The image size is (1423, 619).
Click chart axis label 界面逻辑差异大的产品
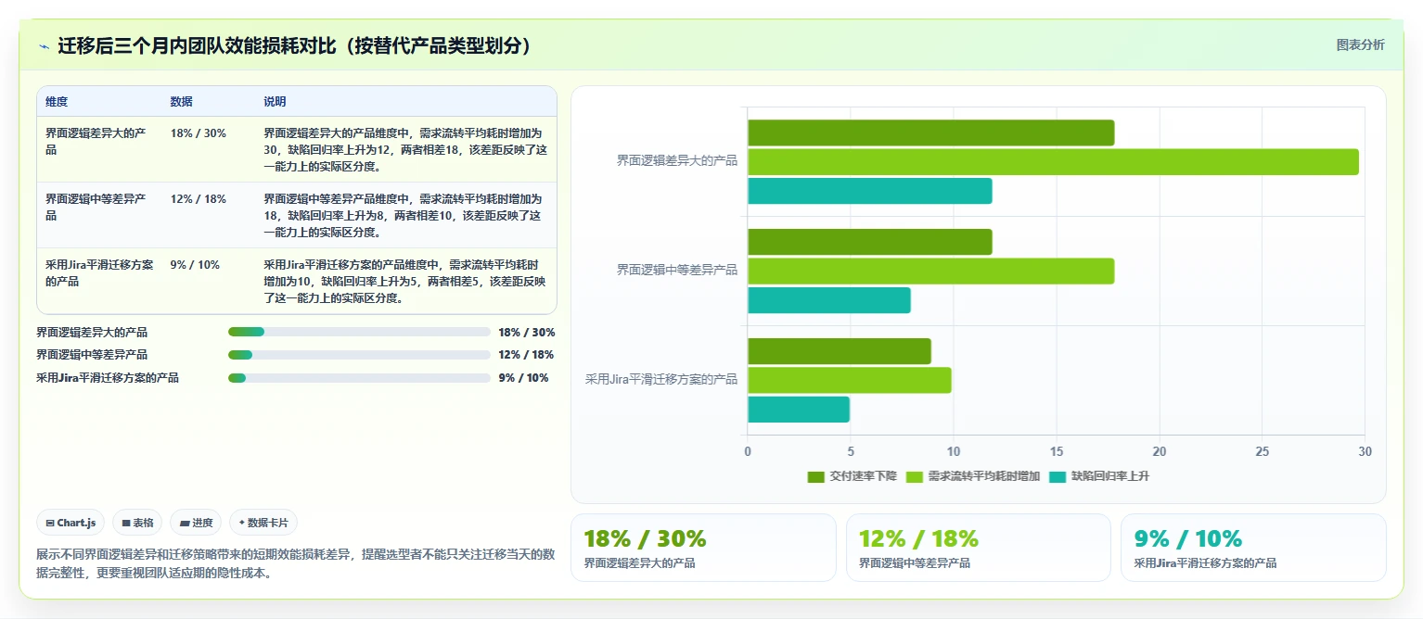click(x=677, y=160)
